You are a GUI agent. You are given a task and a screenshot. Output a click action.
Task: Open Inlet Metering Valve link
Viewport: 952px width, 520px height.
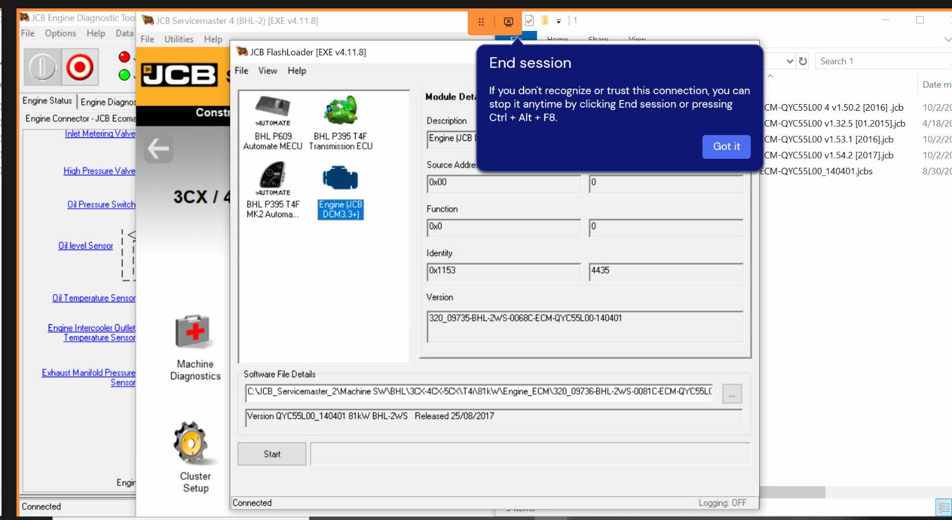click(x=100, y=134)
